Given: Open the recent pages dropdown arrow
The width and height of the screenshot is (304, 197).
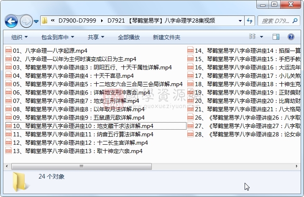Looking at the screenshot, I should tap(36, 21).
